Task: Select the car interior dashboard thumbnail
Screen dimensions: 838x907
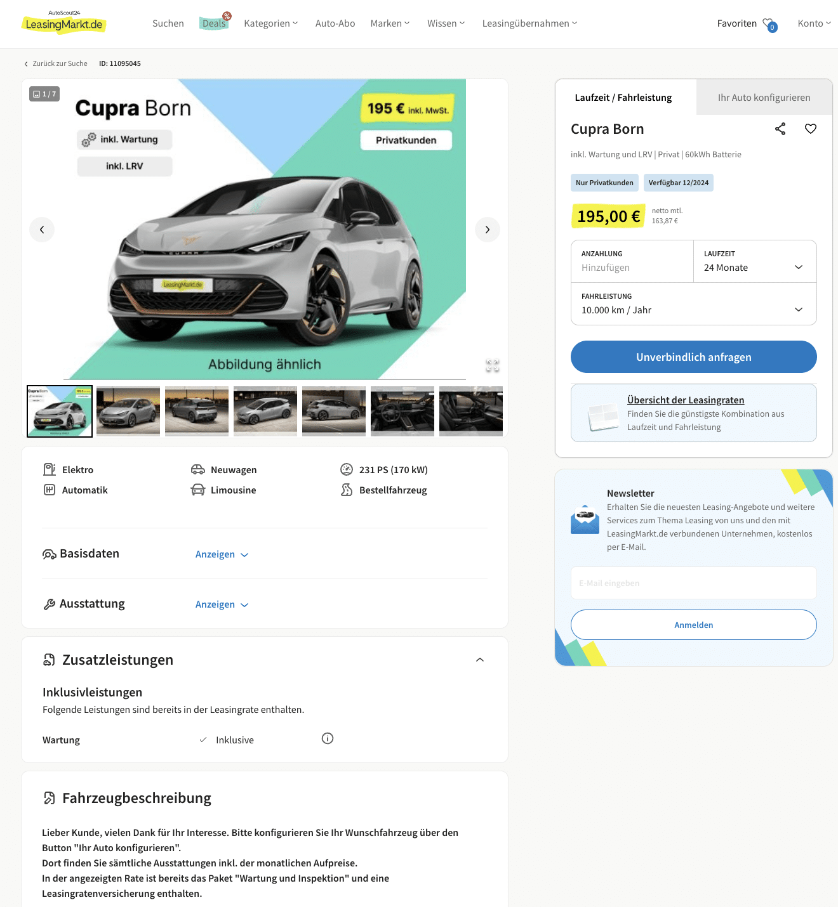Action: (402, 411)
